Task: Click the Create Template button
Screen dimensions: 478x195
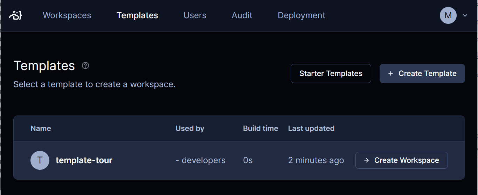Action: coord(422,74)
